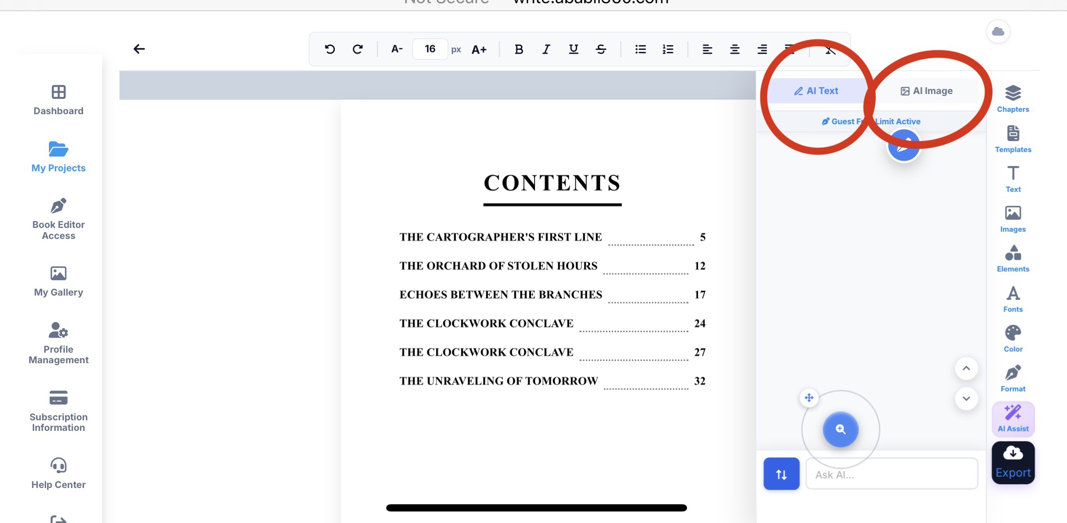Click the redo icon in toolbar
The width and height of the screenshot is (1067, 523).
[357, 49]
